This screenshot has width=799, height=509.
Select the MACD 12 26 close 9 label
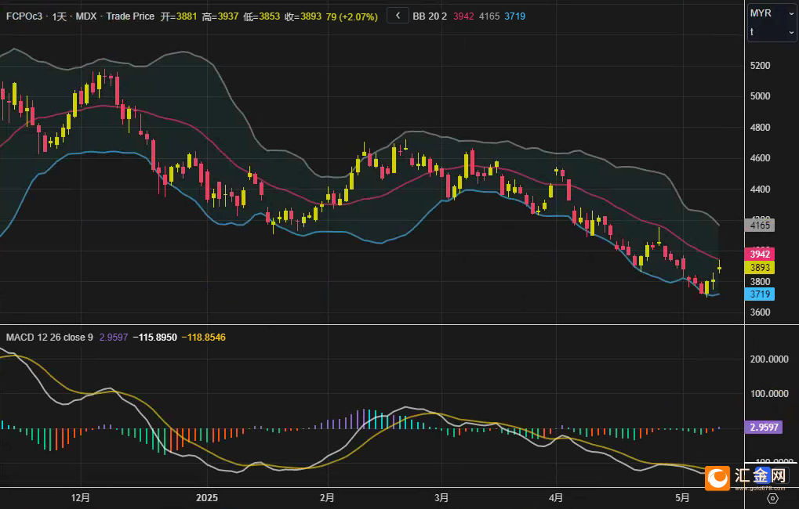pyautogui.click(x=49, y=338)
